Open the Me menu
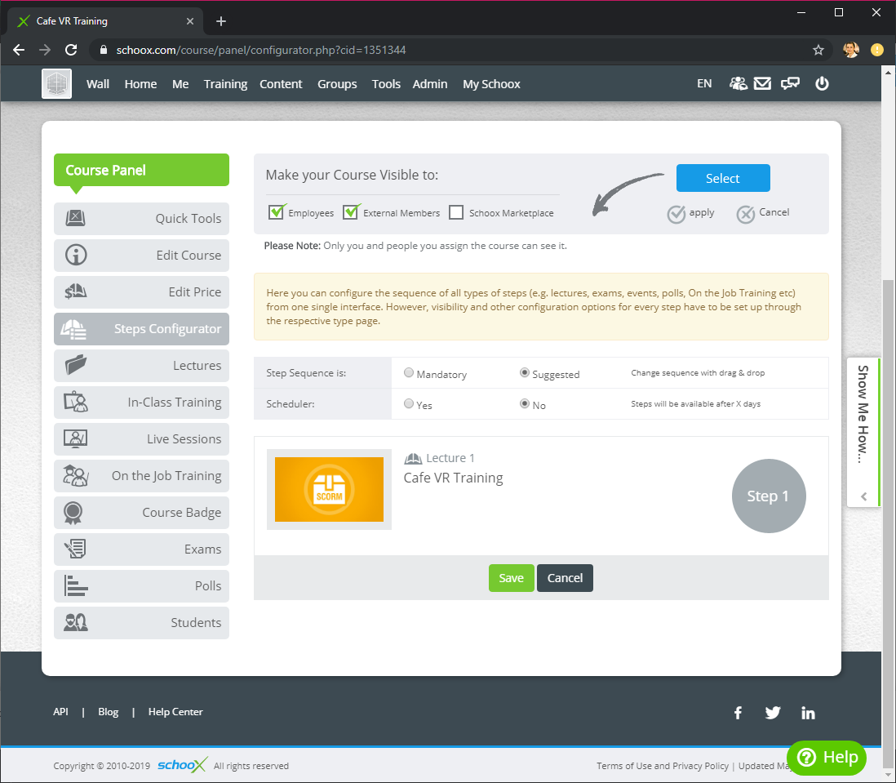896x783 pixels. pos(180,84)
